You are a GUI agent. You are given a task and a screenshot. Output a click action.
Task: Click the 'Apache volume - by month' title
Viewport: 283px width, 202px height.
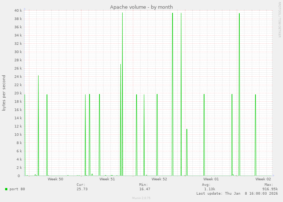click(x=141, y=7)
